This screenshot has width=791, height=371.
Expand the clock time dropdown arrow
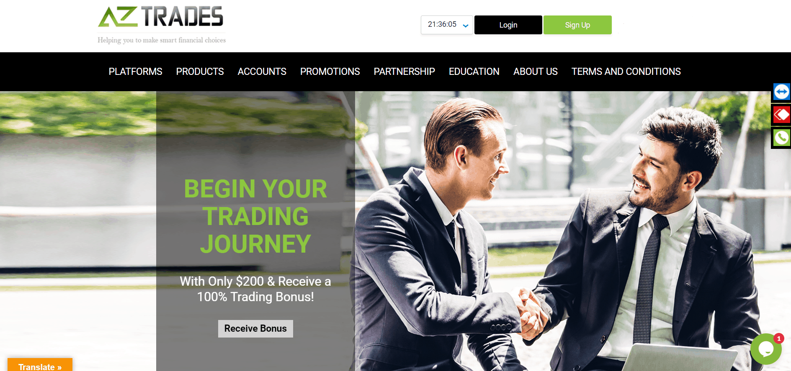click(465, 26)
